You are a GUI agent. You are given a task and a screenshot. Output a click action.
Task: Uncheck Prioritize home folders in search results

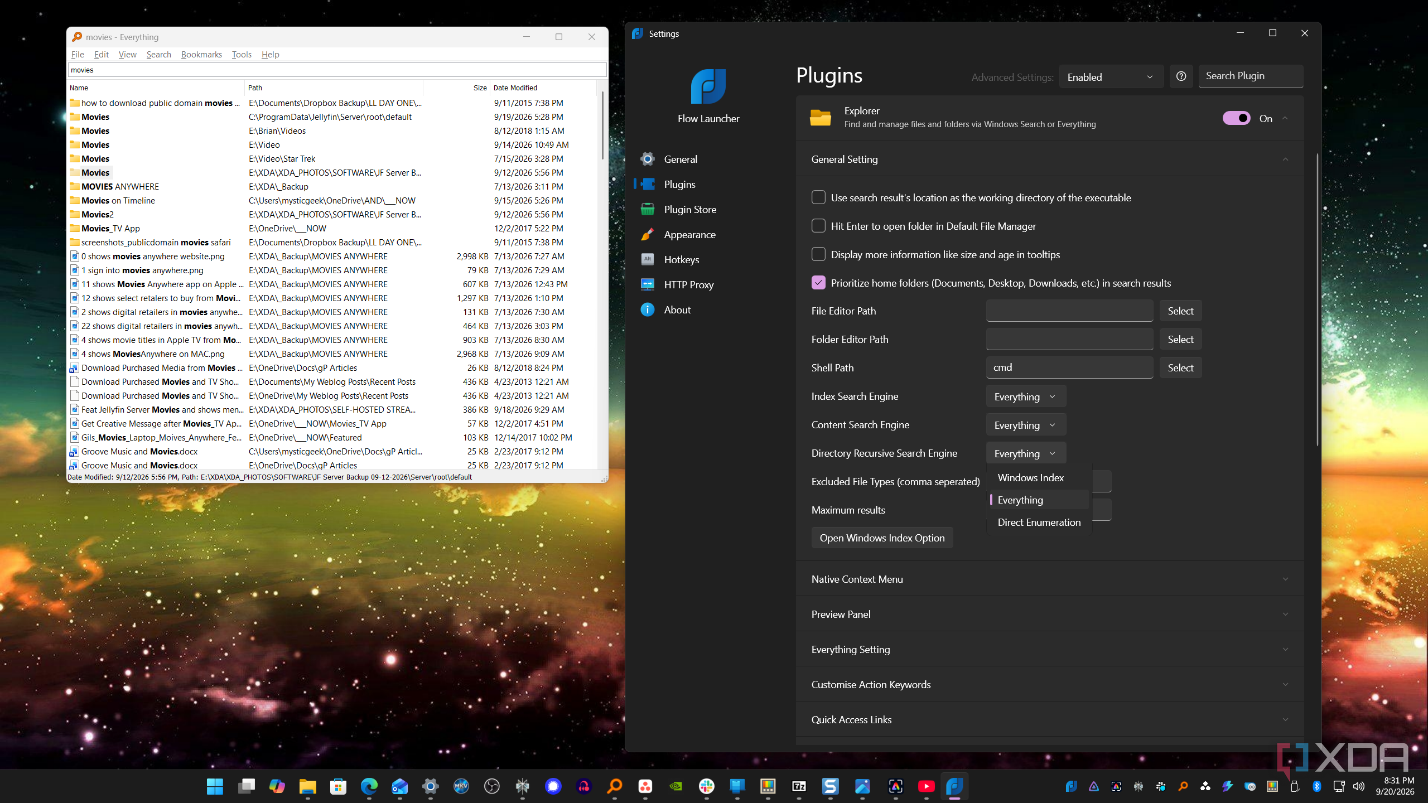pyautogui.click(x=818, y=283)
